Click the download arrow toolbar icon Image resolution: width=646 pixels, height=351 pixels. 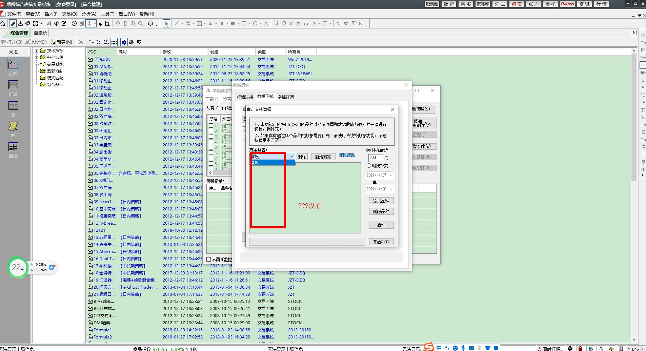point(20,23)
